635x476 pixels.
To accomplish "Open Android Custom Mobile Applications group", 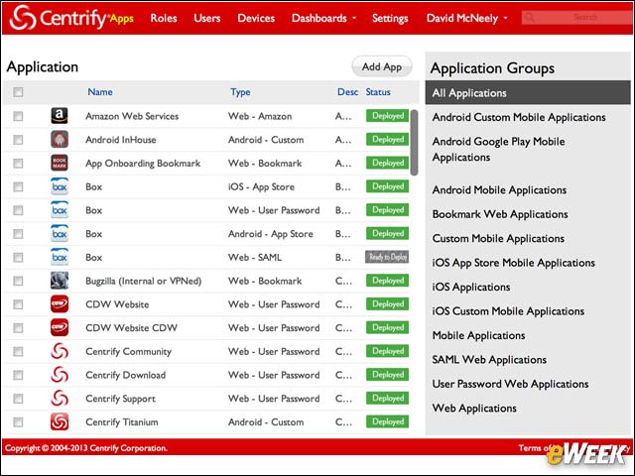I will [x=519, y=117].
